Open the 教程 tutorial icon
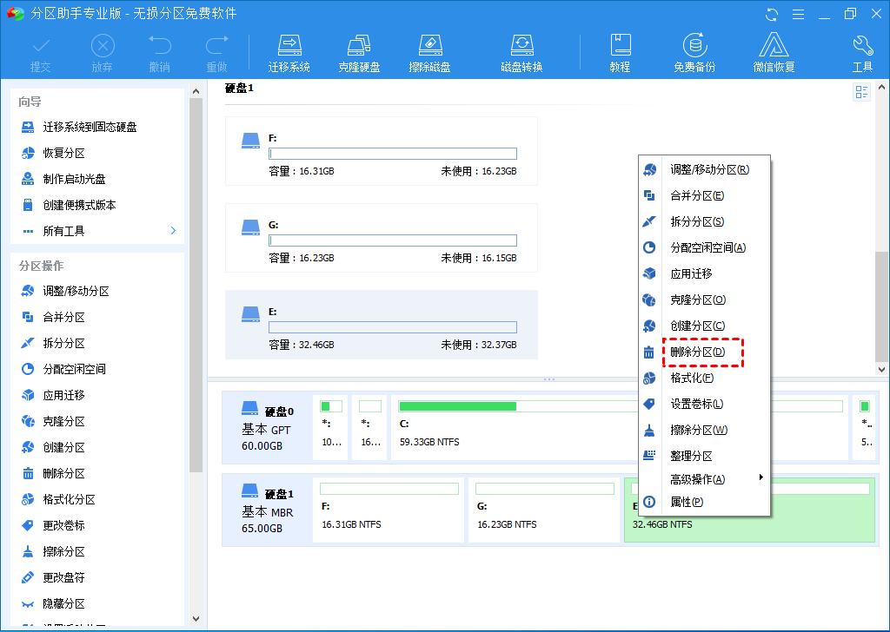Screen dimensions: 890x632 point(620,54)
